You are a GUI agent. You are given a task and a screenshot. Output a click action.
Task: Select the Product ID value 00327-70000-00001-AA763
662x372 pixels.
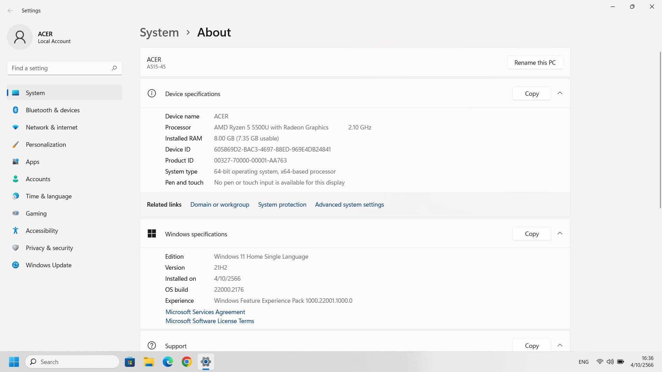[250, 160]
